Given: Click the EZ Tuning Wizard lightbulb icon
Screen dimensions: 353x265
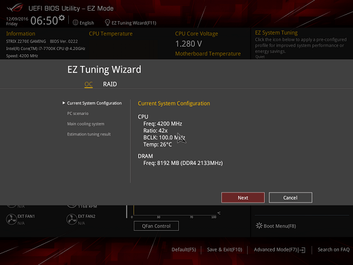Looking at the screenshot, I should pos(108,22).
